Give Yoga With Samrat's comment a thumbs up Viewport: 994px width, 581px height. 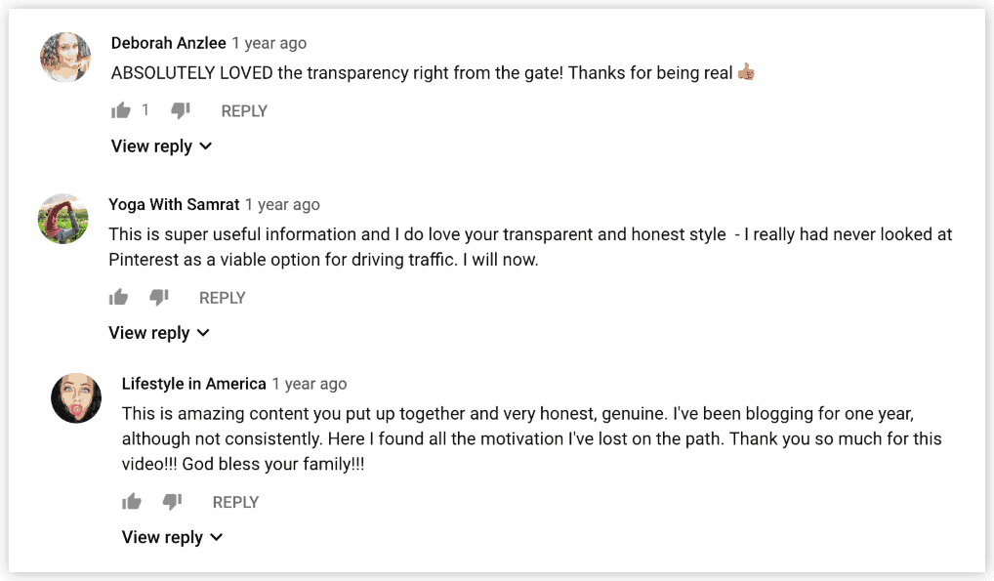click(118, 296)
